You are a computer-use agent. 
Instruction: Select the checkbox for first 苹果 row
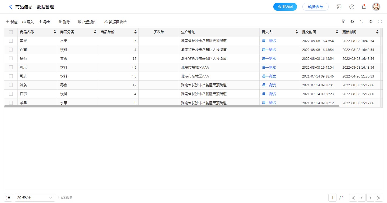click(11, 41)
